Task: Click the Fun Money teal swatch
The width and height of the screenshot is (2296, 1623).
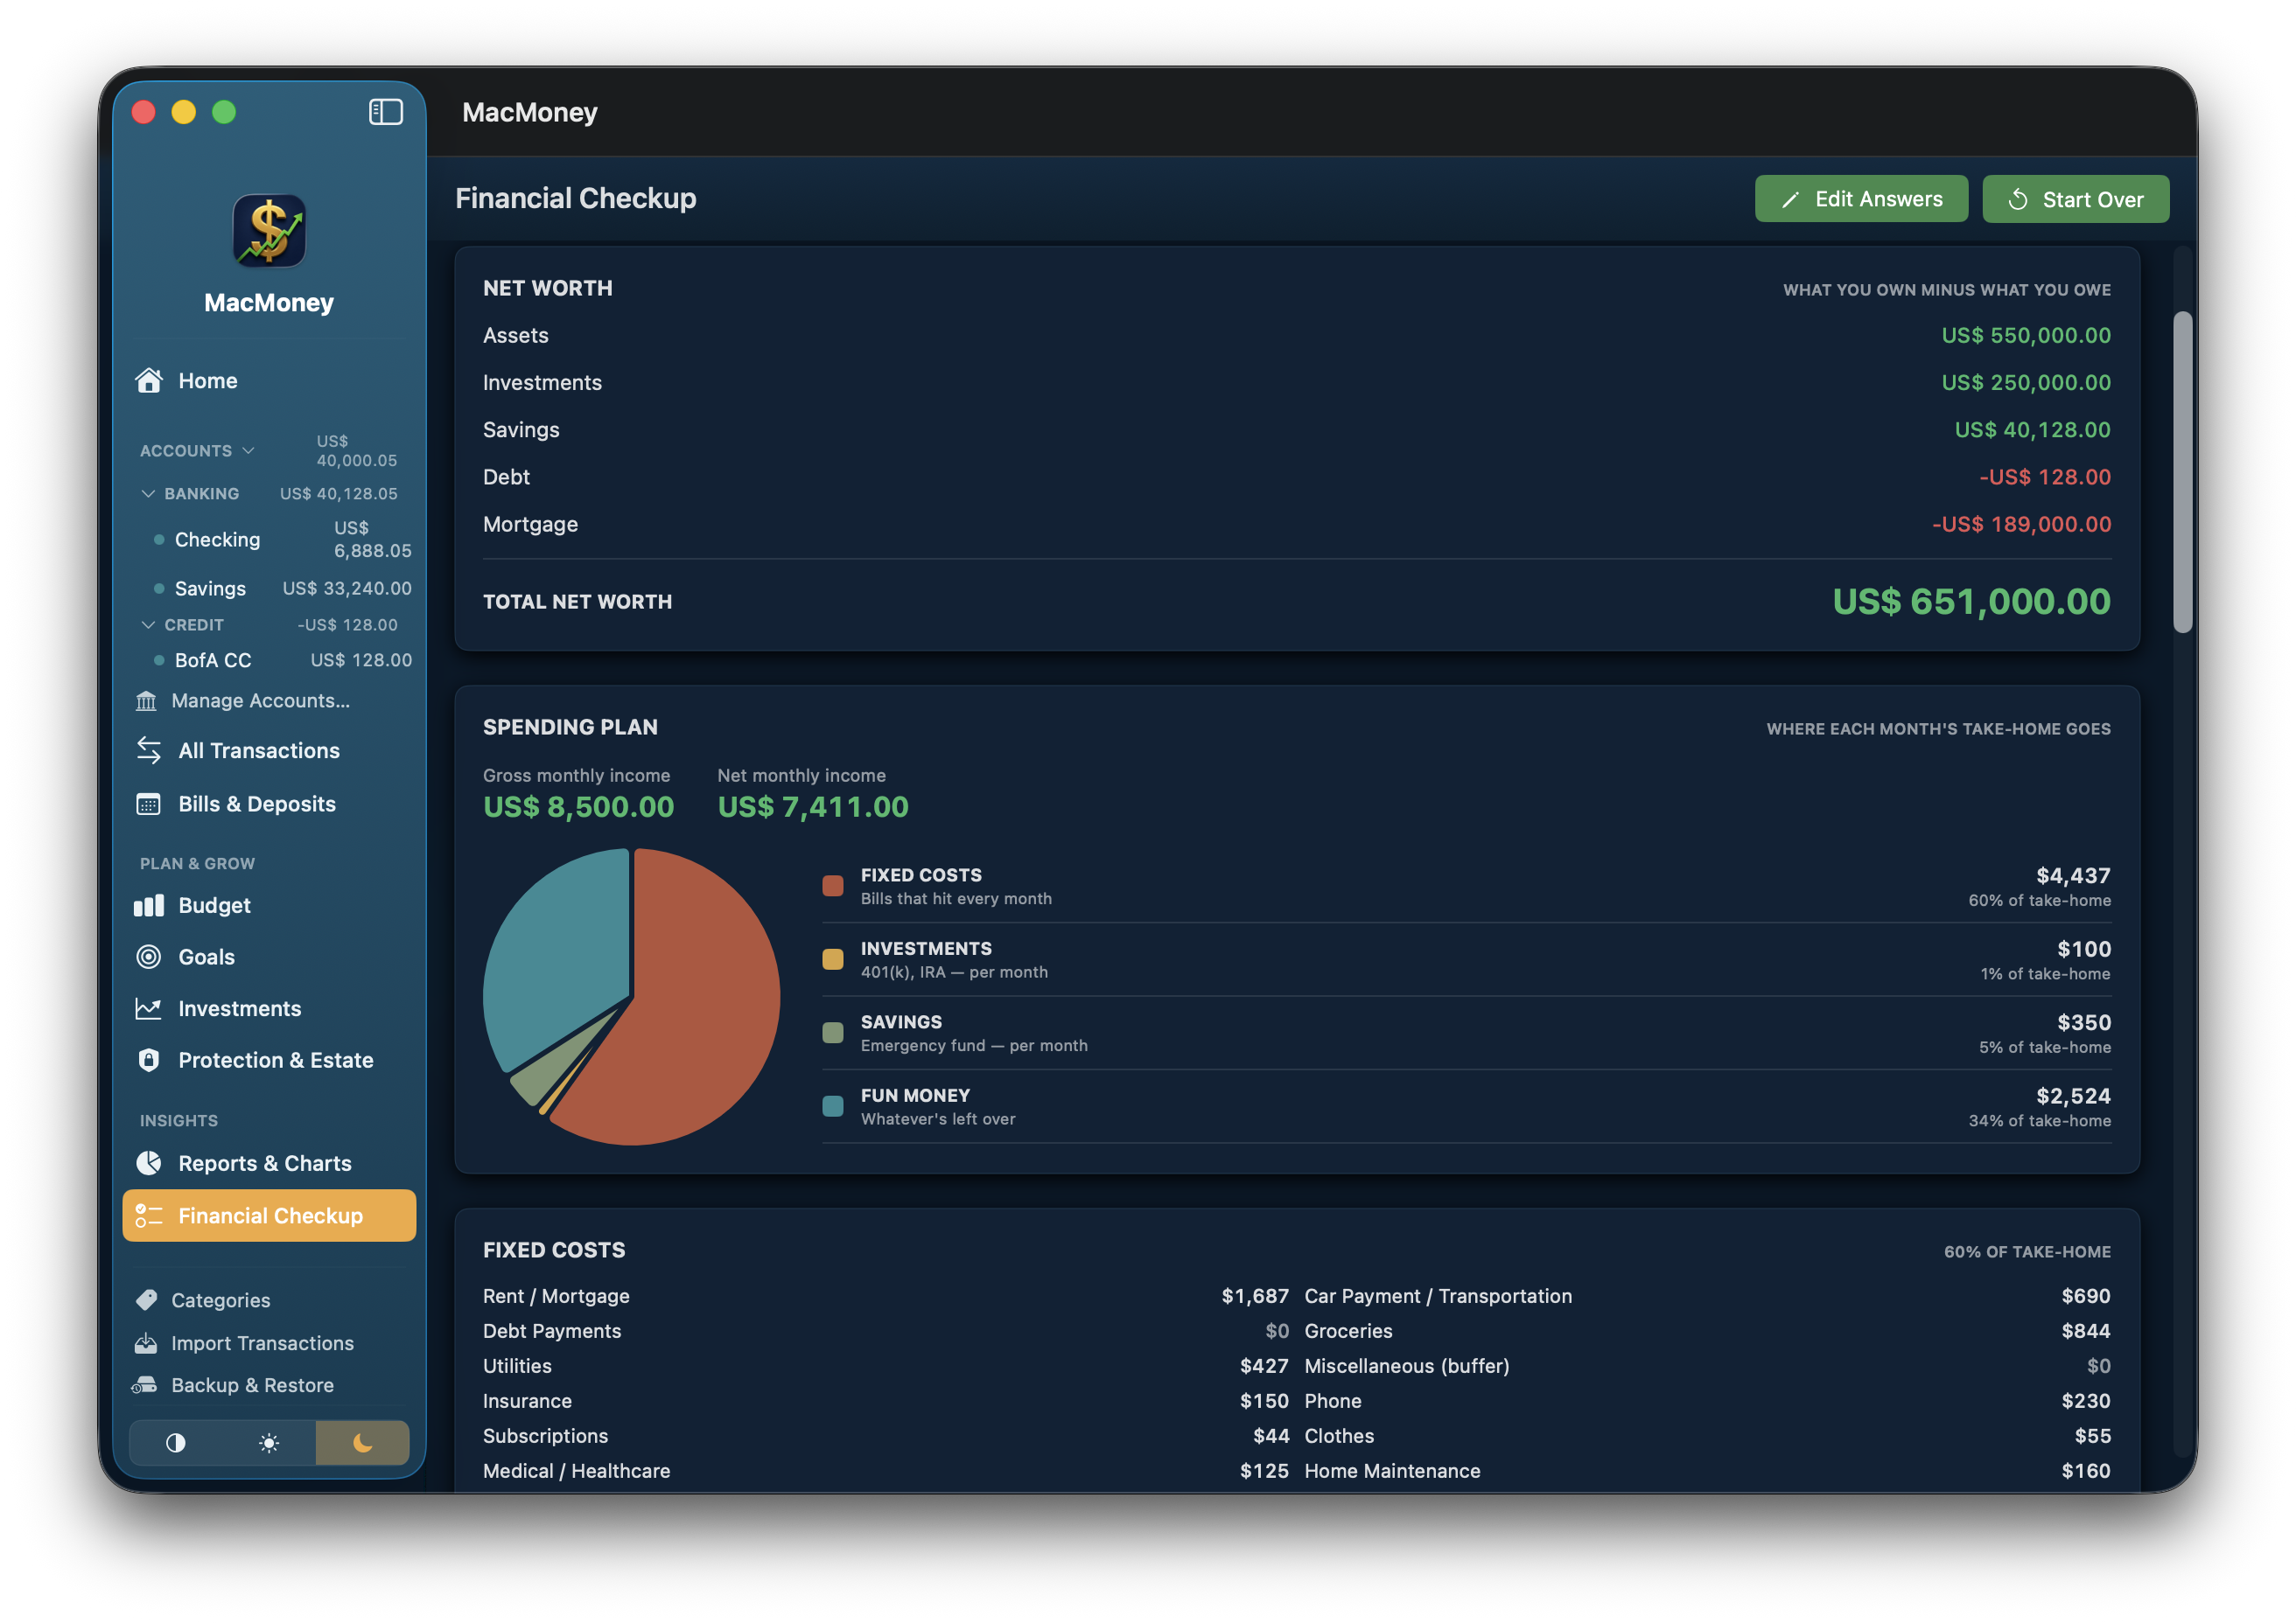Action: [x=832, y=1106]
